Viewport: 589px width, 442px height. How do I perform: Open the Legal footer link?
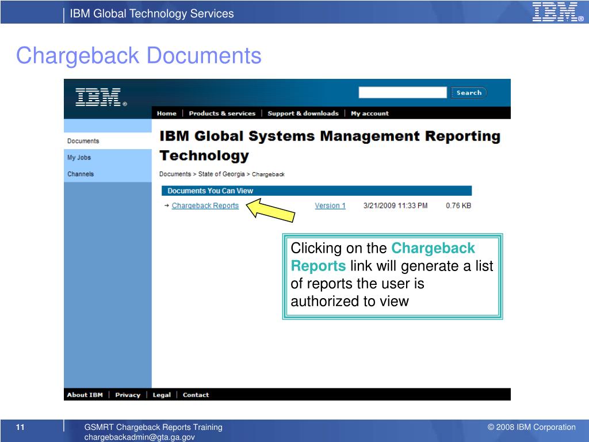[x=162, y=395]
